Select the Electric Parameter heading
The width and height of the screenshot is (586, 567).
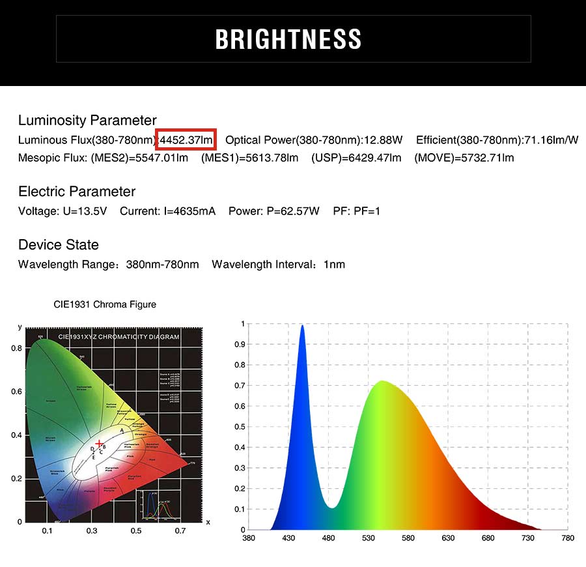(77, 192)
